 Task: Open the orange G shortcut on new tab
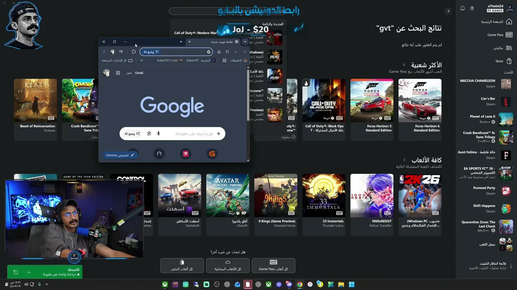click(212, 153)
